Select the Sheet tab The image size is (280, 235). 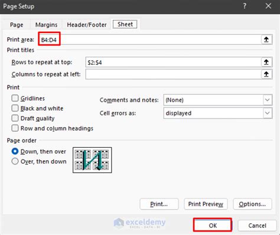[x=125, y=24]
